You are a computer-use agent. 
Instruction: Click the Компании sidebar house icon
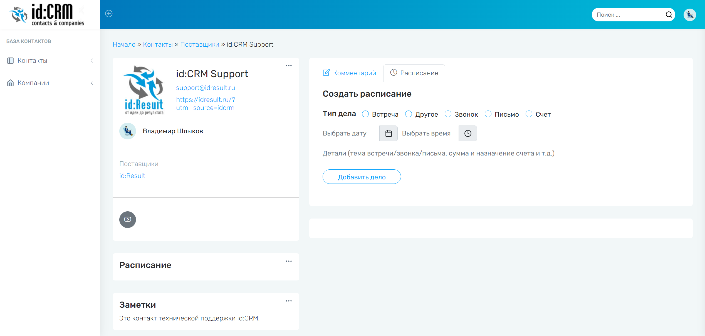(x=10, y=83)
